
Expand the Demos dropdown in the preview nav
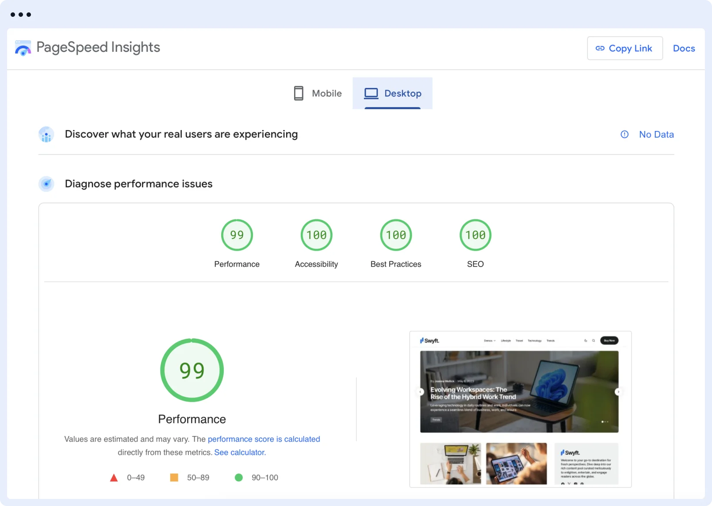click(490, 341)
